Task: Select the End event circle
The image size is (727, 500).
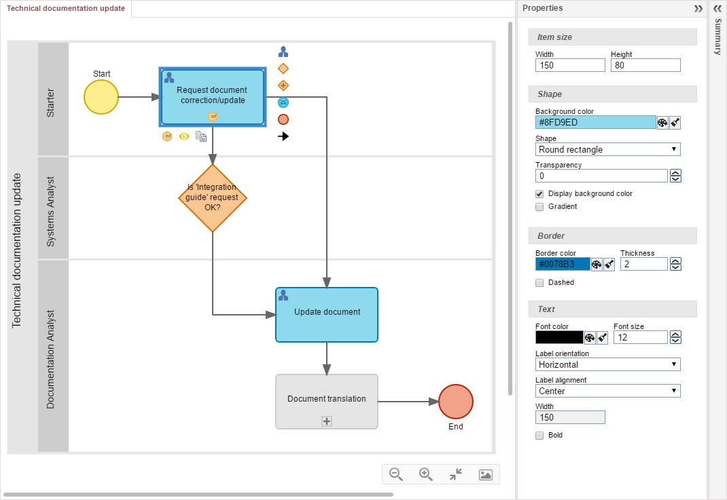Action: pyautogui.click(x=456, y=402)
